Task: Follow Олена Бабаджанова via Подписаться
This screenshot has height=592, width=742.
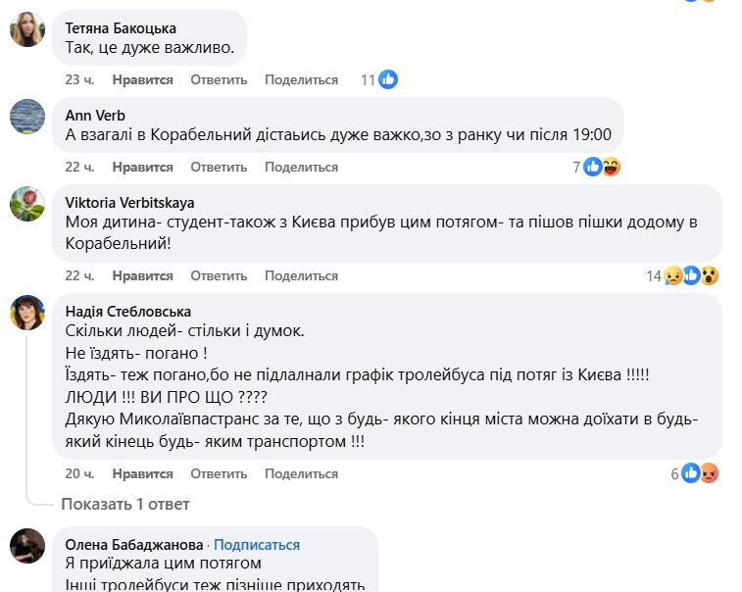Action: [x=257, y=545]
